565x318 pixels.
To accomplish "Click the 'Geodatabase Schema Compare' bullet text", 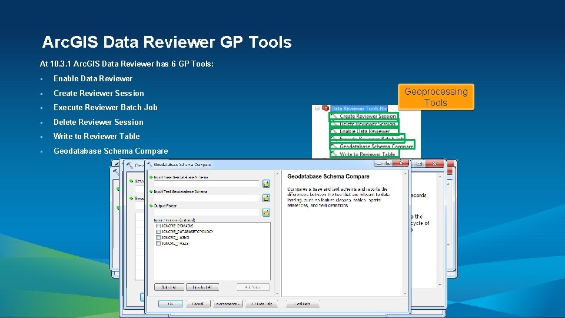I will [111, 151].
